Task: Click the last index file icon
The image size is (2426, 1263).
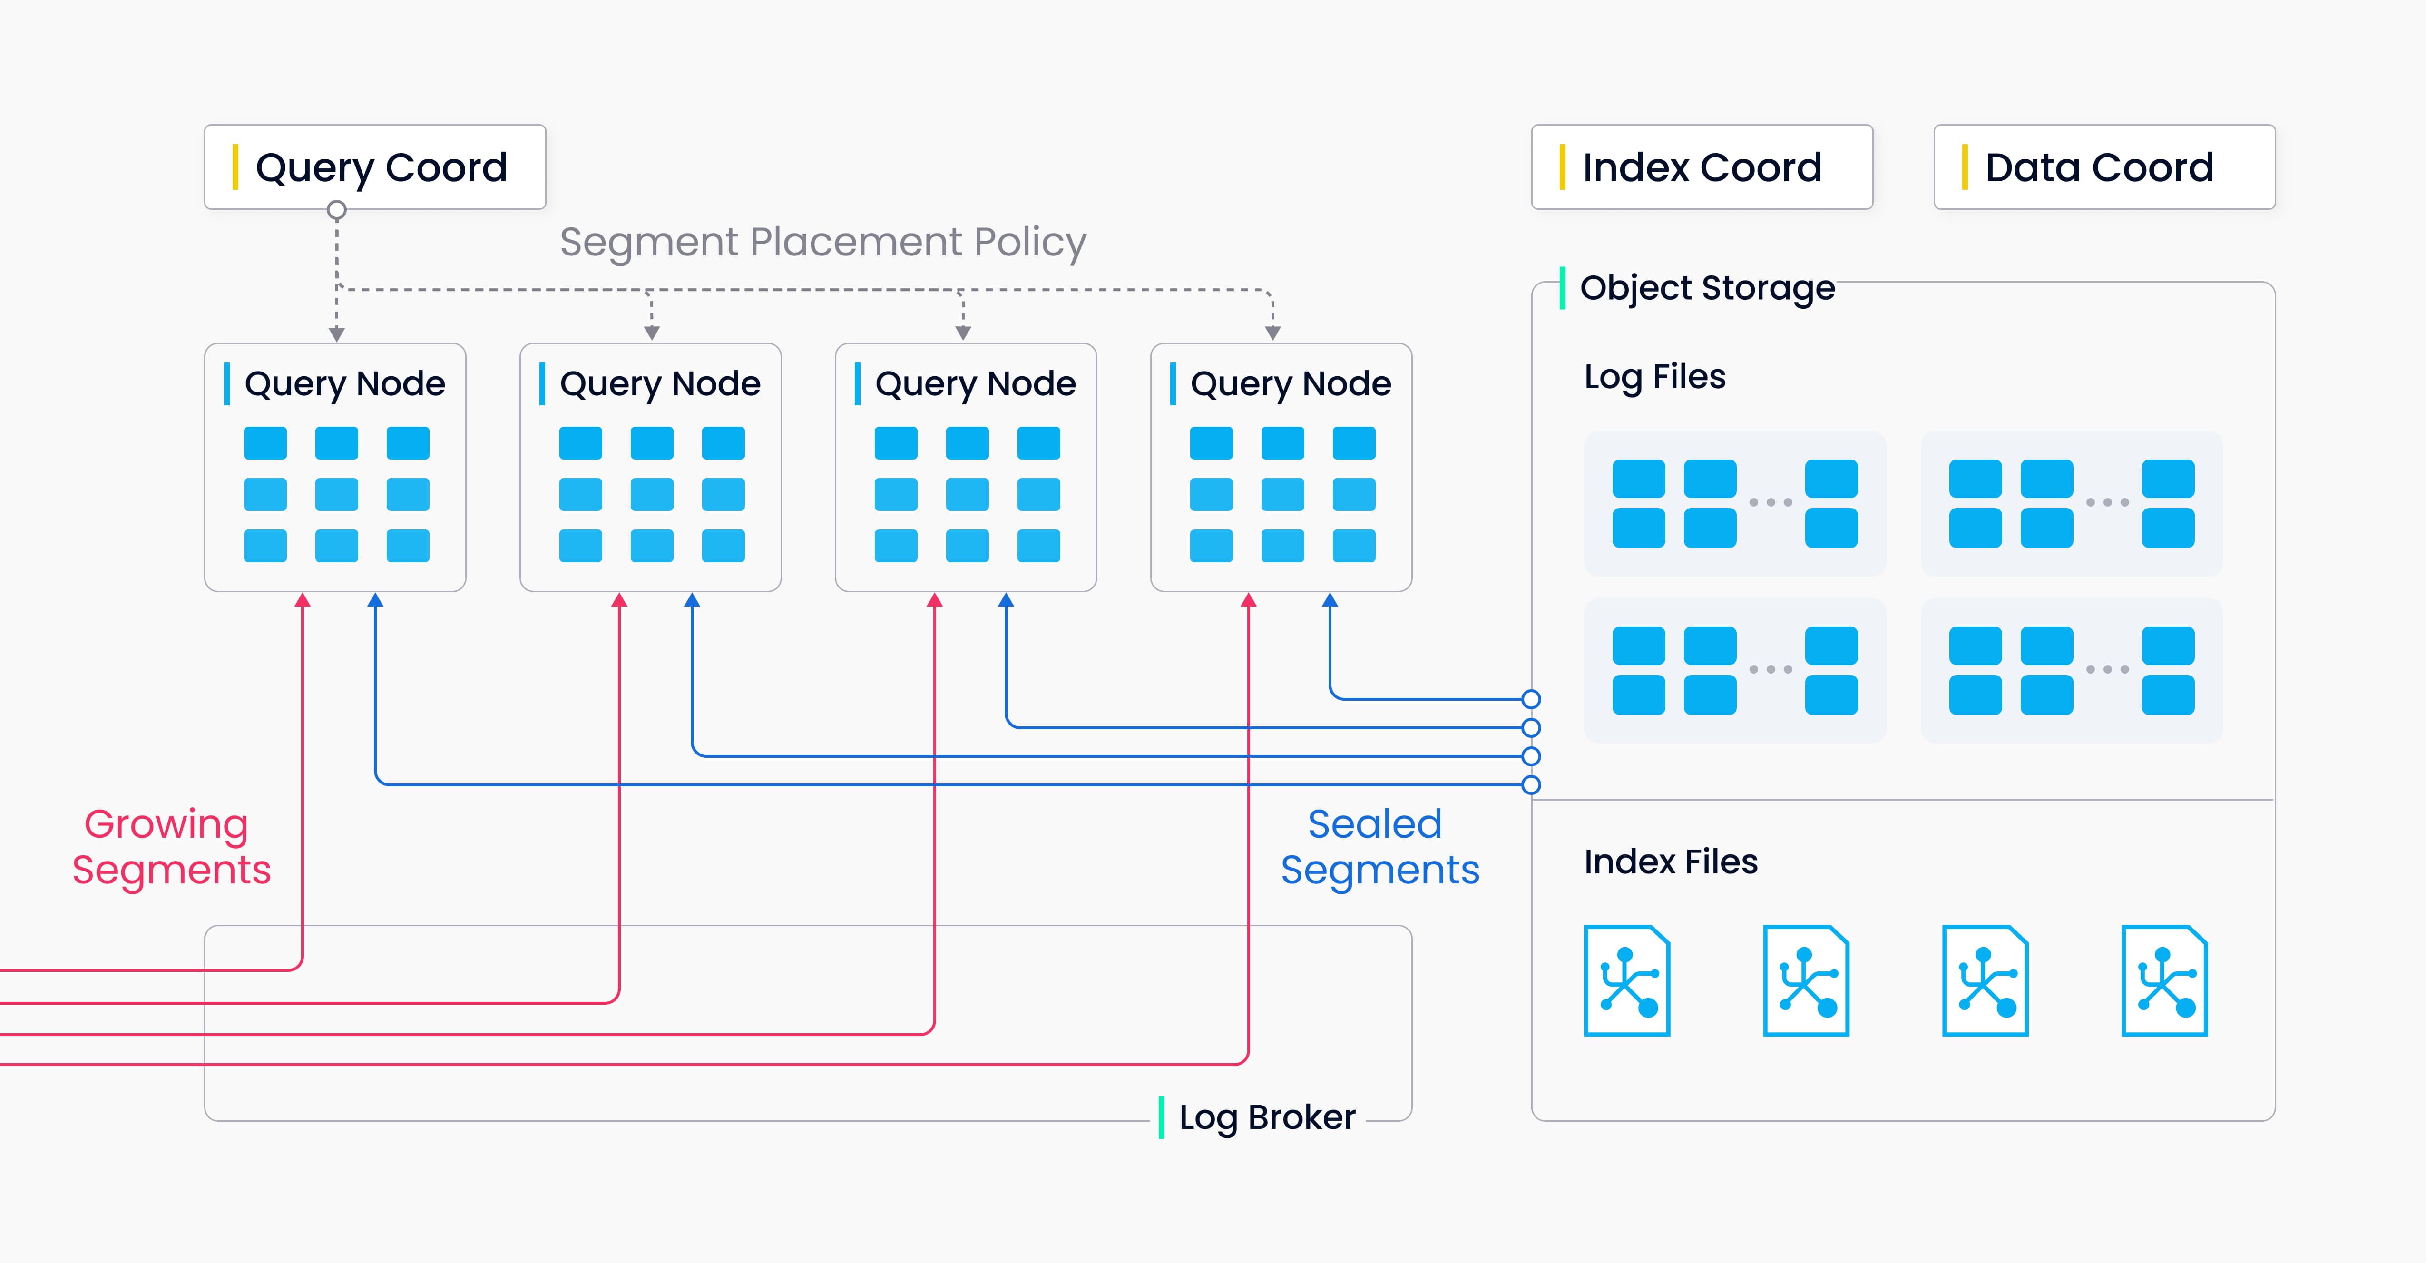Action: (x=2163, y=980)
